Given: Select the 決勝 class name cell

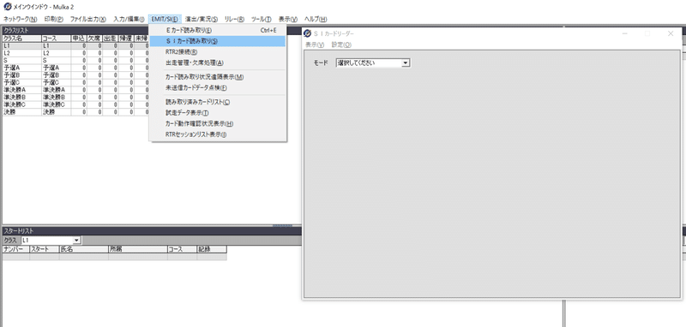Looking at the screenshot, I should pos(22,112).
